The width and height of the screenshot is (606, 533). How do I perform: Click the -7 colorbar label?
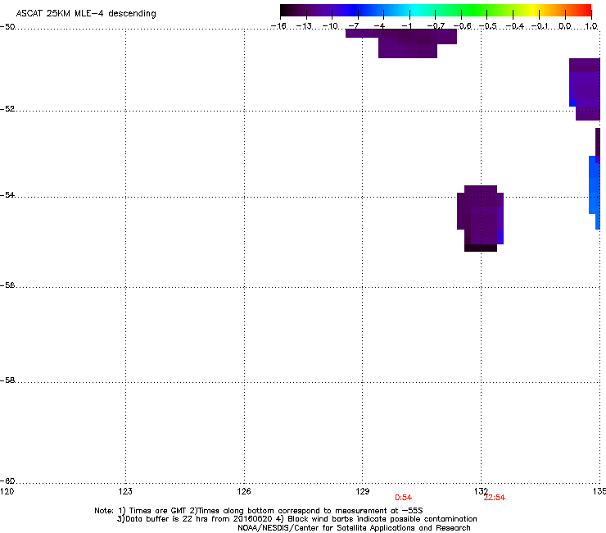tap(353, 26)
